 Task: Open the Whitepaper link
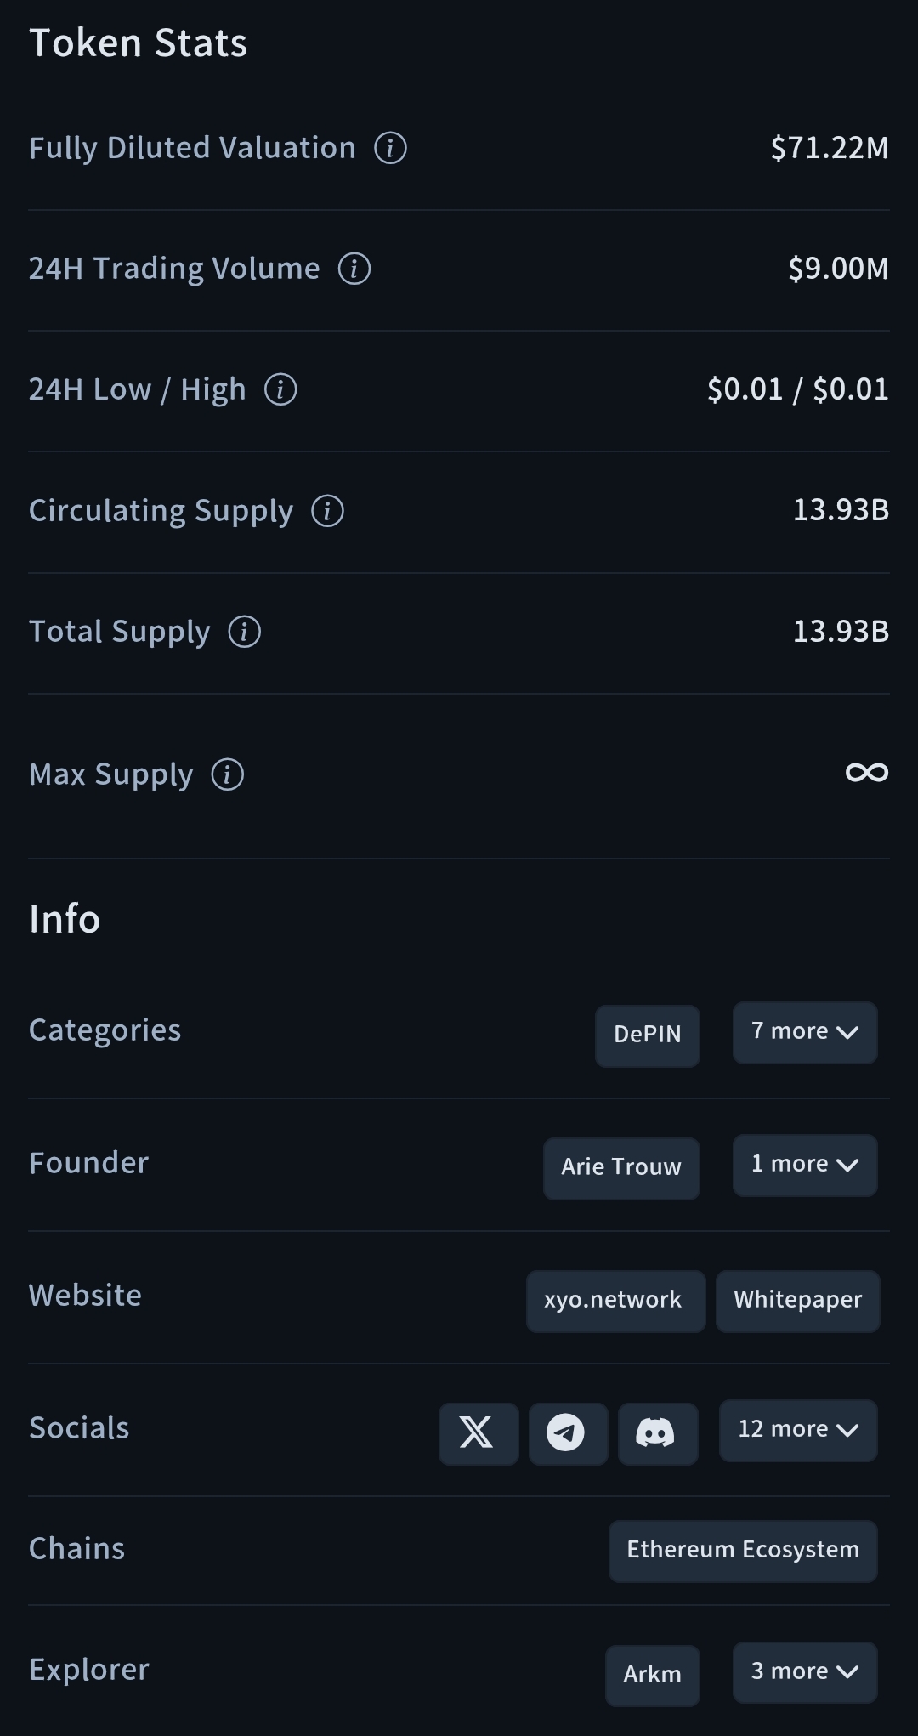tap(797, 1301)
